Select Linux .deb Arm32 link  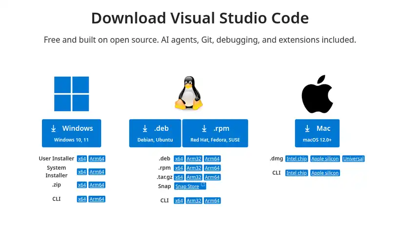point(194,159)
